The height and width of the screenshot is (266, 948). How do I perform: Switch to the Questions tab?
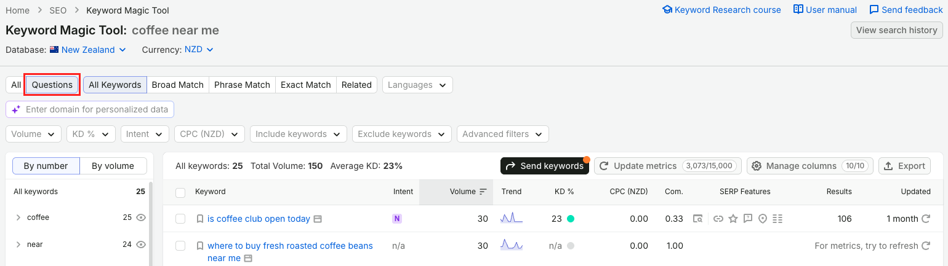point(52,85)
